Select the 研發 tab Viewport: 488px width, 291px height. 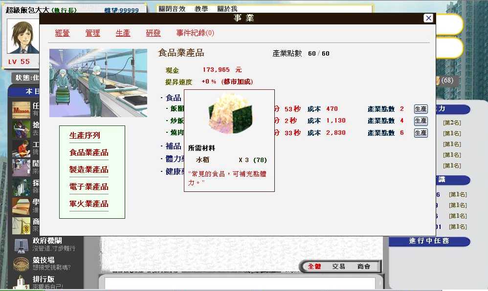point(153,33)
